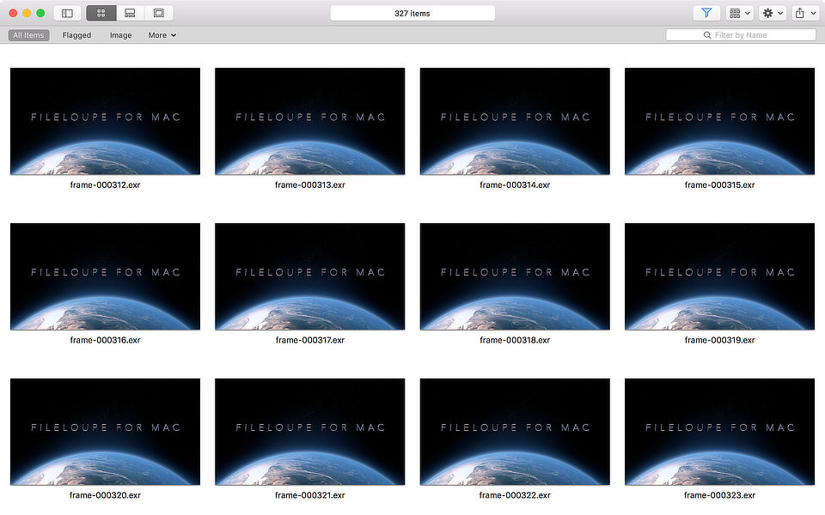
Task: Select the grid view icon in toolbar
Action: click(100, 12)
